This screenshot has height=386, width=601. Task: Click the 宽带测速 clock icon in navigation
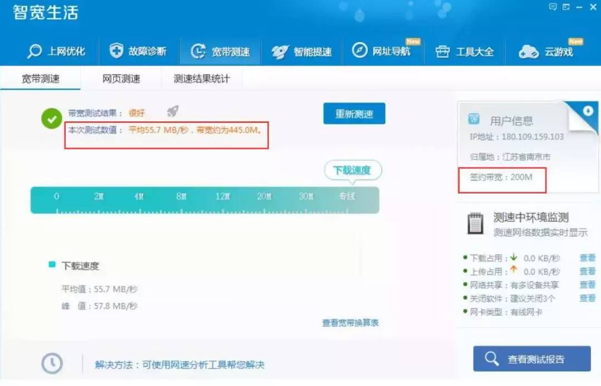tap(198, 51)
